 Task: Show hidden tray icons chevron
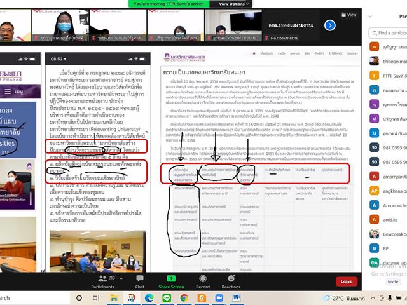coord(373,298)
